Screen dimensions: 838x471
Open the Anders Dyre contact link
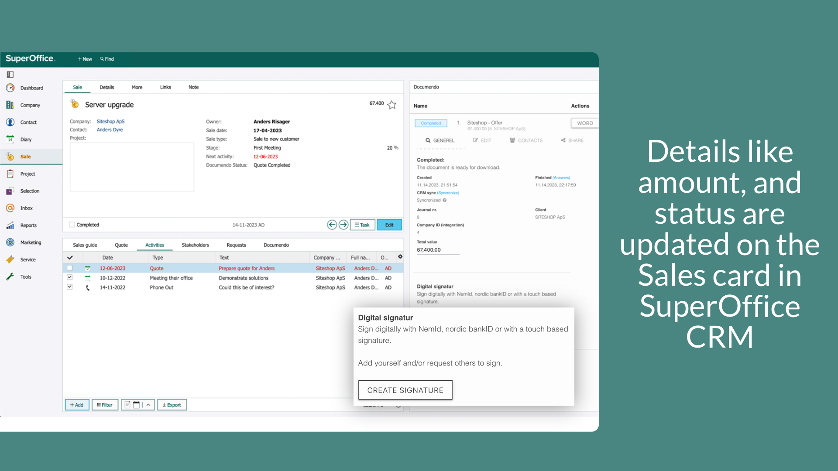pyautogui.click(x=110, y=130)
